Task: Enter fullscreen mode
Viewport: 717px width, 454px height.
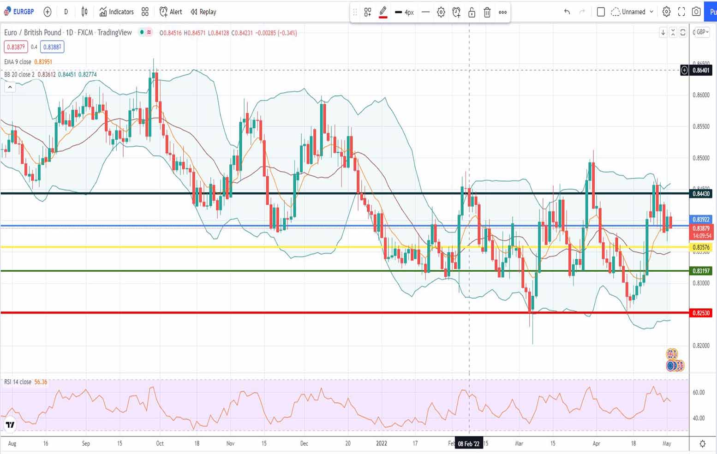Action: click(681, 12)
